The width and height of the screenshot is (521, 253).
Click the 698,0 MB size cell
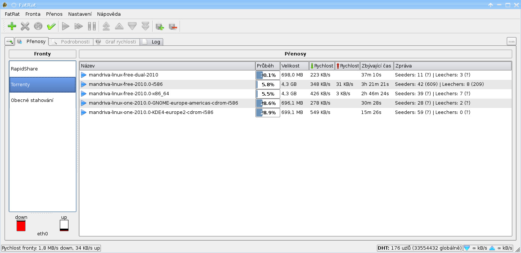[292, 75]
